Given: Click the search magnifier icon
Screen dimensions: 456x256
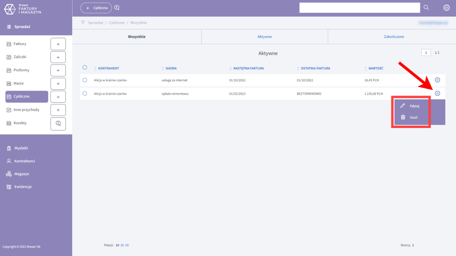Looking at the screenshot, I should point(426,8).
